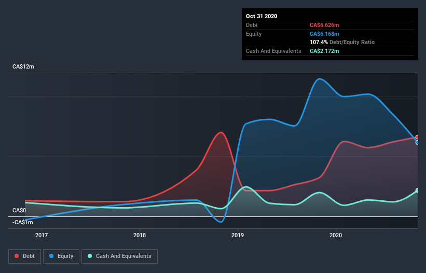
Task: Click the Oct 31 2020 tooltip date
Action: [262, 16]
